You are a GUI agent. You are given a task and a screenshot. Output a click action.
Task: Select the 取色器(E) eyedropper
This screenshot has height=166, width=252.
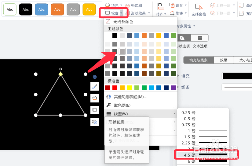pos(141,105)
